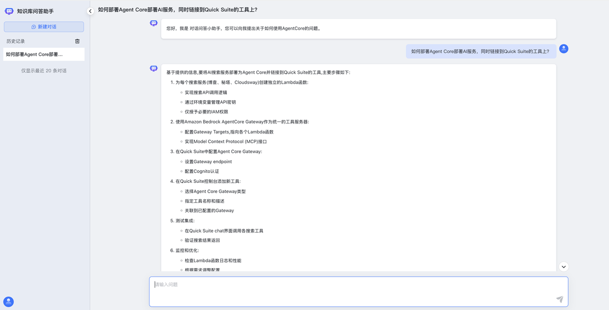Open the history conversation 如何部署Agent Core部署…
The image size is (609, 310).
(35, 55)
